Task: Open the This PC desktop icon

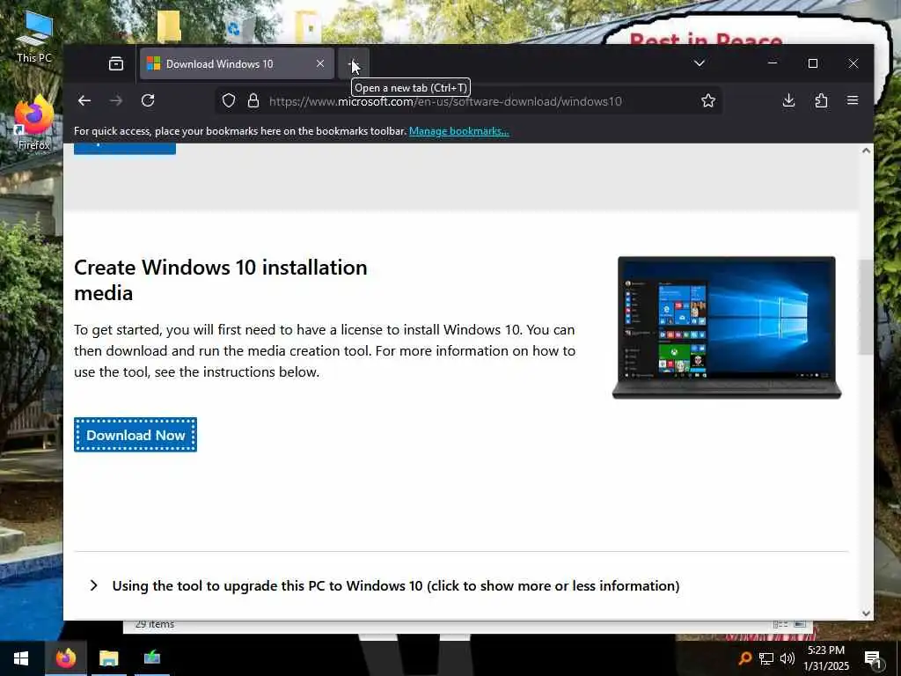Action: [x=34, y=36]
